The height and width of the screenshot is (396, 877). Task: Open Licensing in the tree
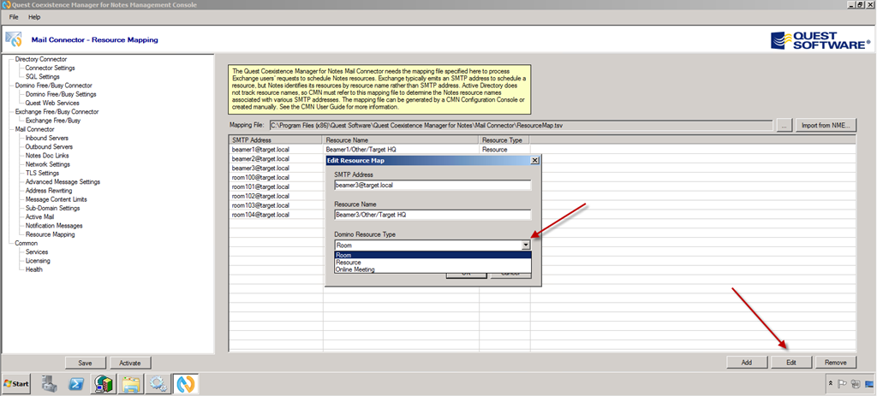[38, 261]
